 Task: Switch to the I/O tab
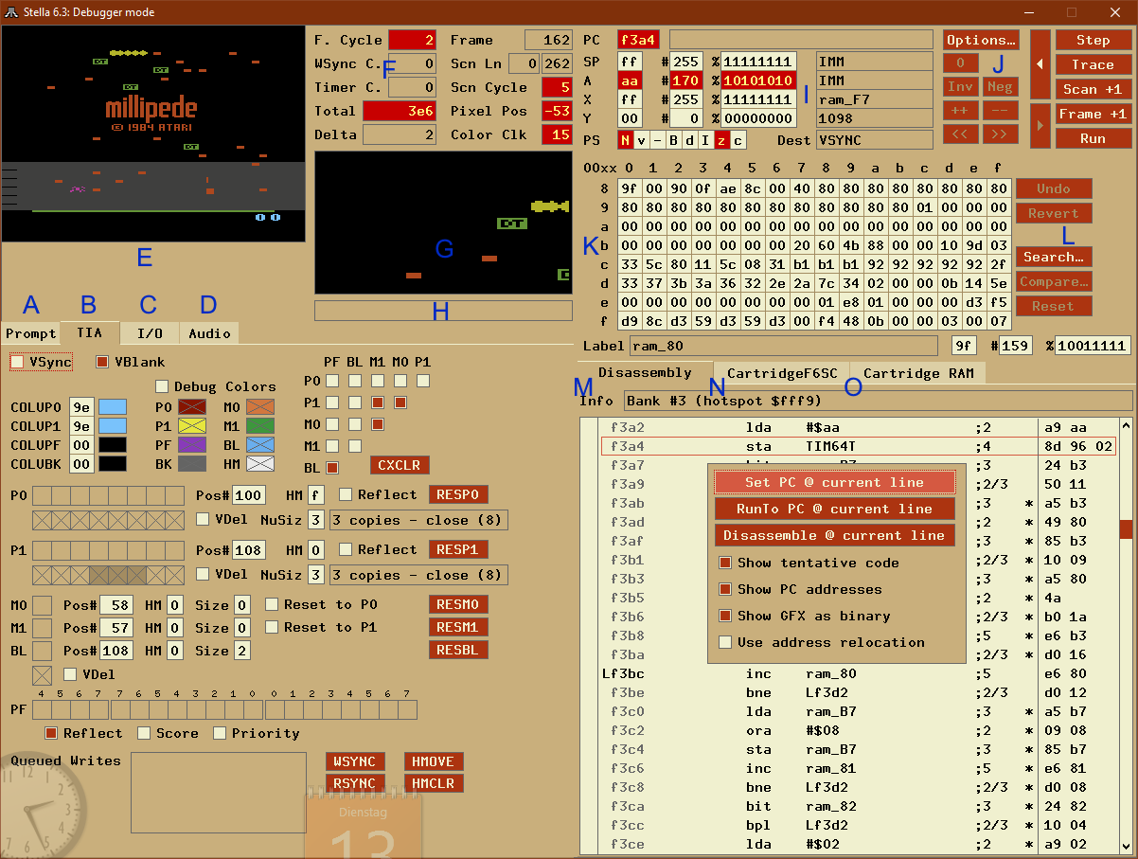pos(150,333)
